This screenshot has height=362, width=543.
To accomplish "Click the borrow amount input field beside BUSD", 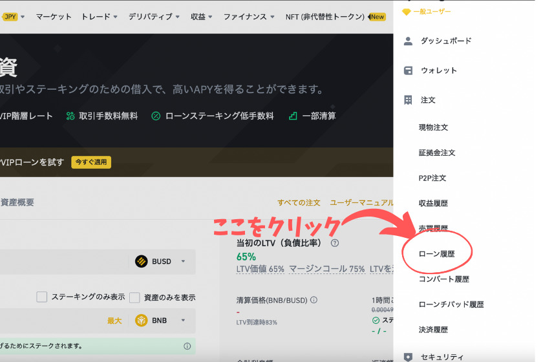I will coord(64,262).
